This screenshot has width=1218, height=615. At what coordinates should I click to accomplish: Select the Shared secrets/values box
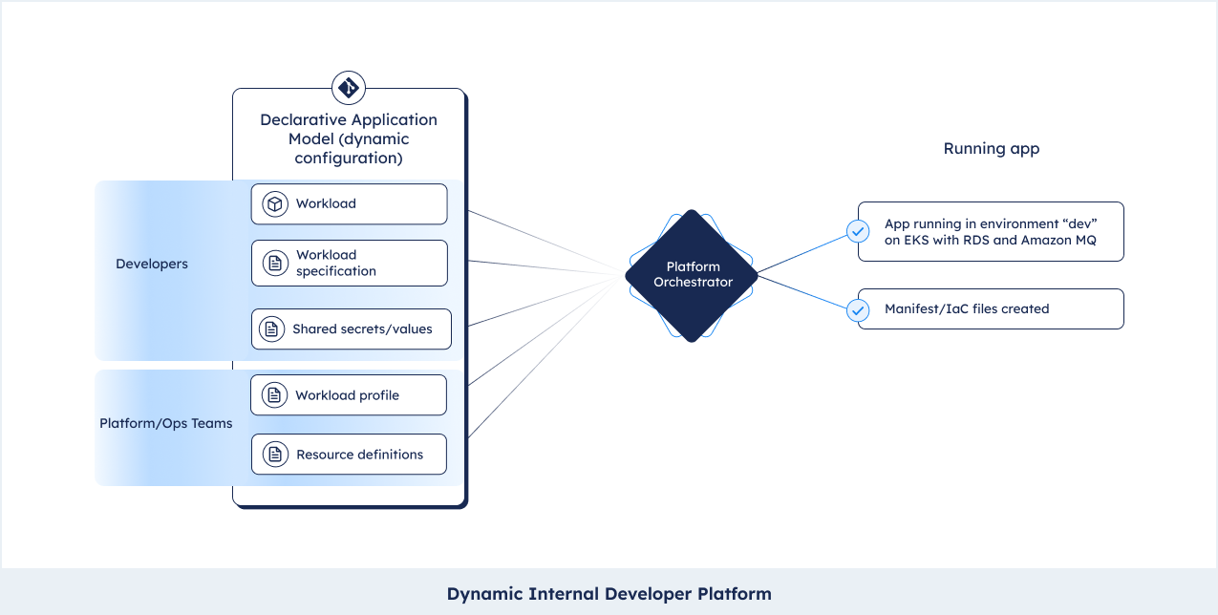352,329
